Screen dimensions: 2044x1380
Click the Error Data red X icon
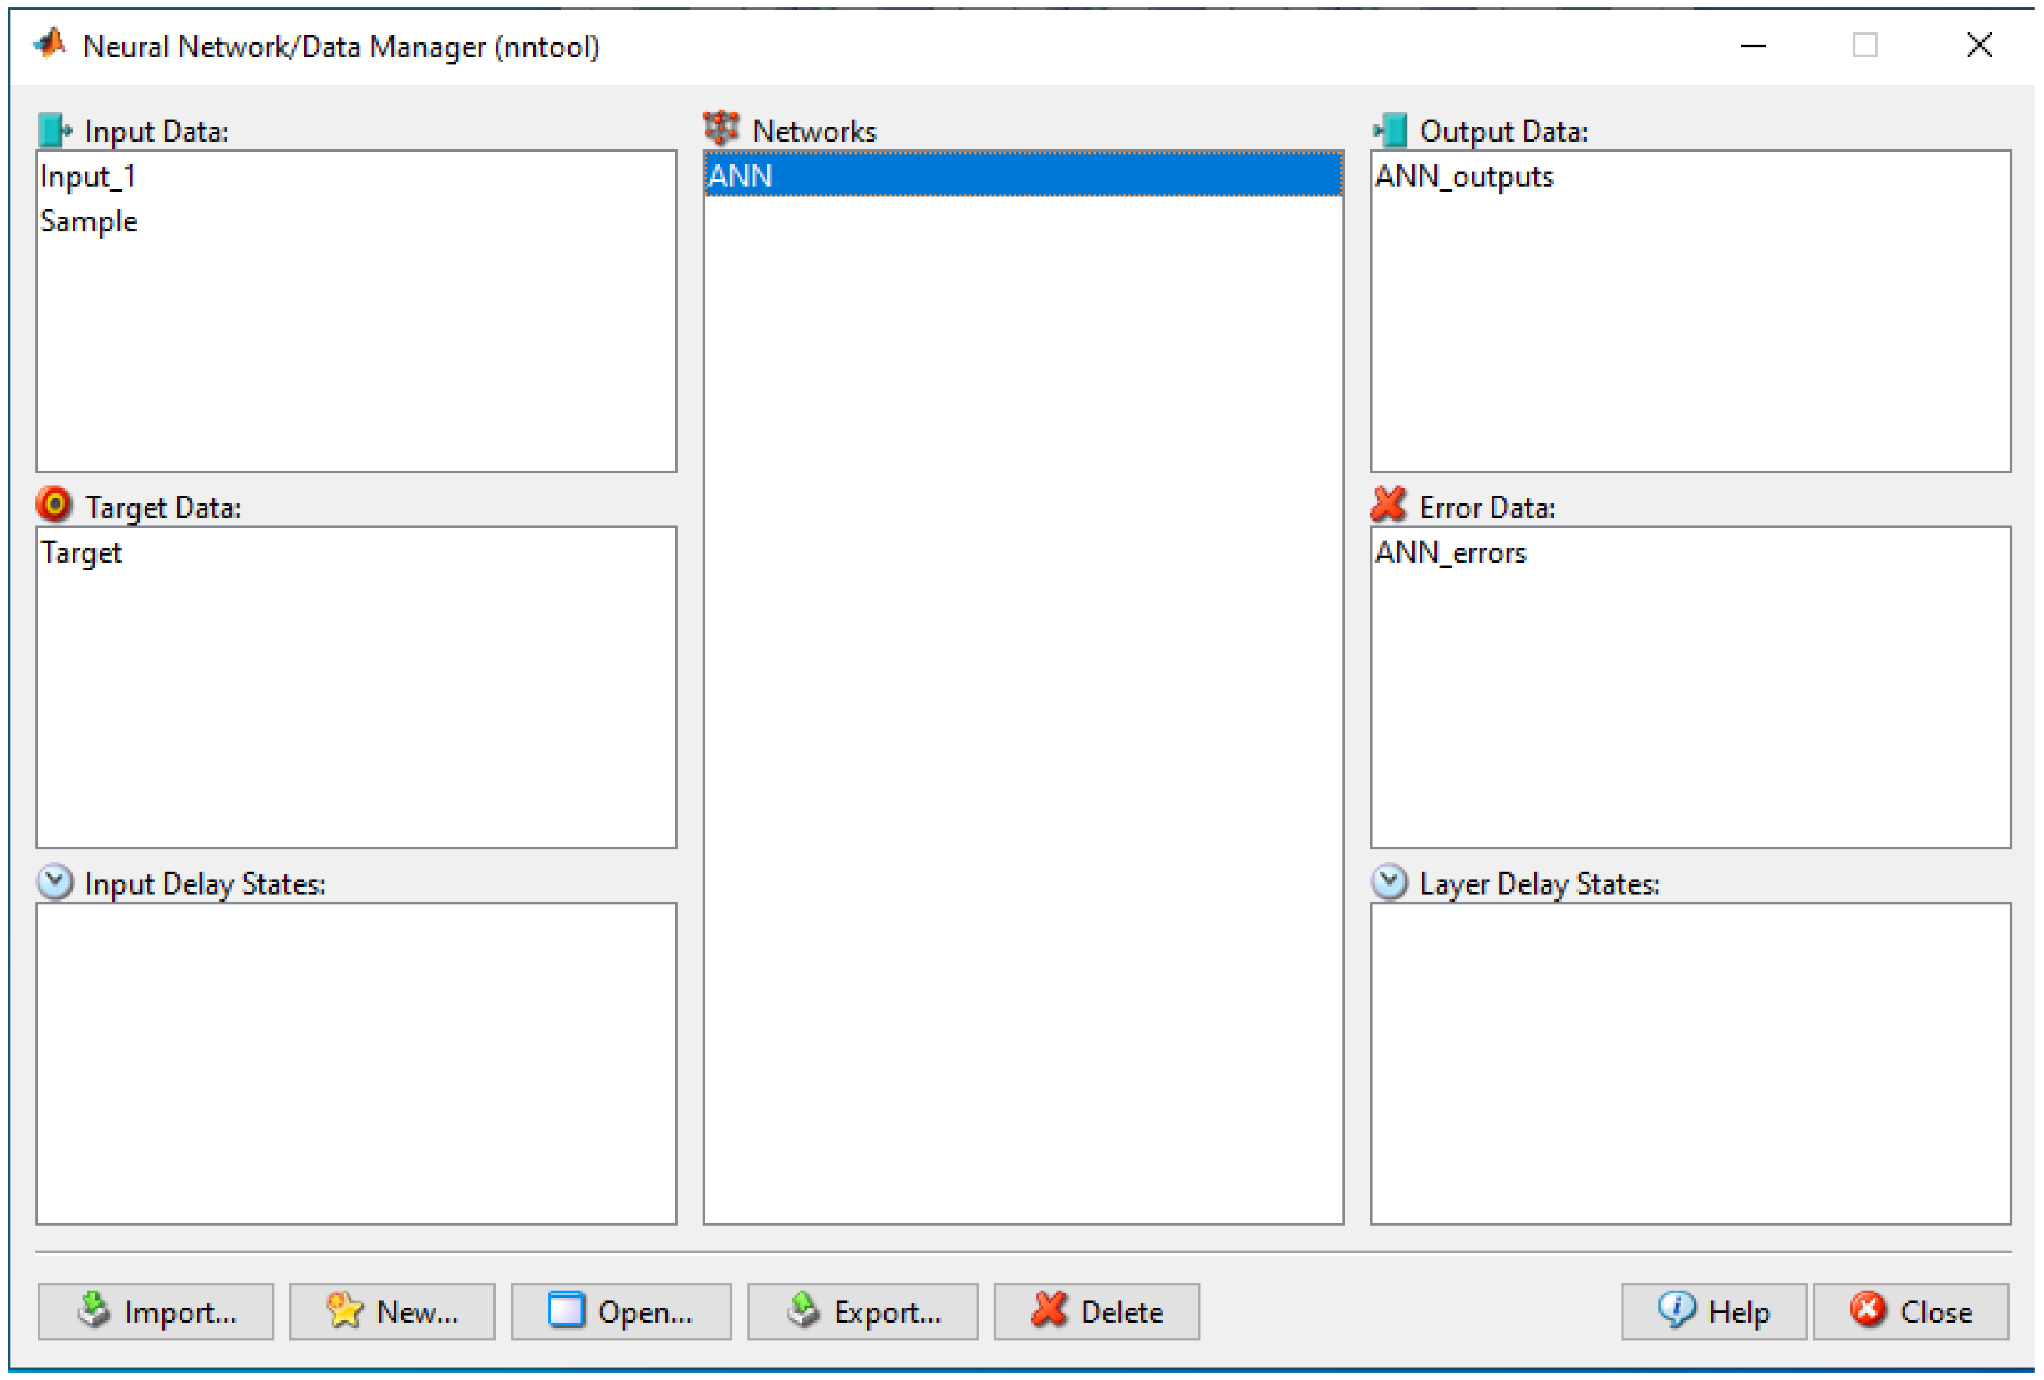click(x=1389, y=505)
